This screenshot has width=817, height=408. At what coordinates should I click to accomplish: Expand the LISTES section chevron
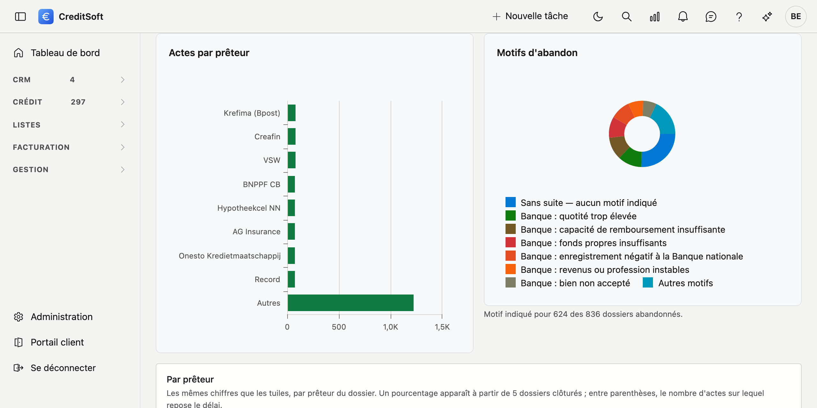[123, 124]
